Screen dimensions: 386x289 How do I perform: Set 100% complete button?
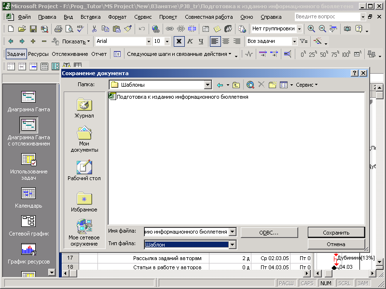(346, 54)
